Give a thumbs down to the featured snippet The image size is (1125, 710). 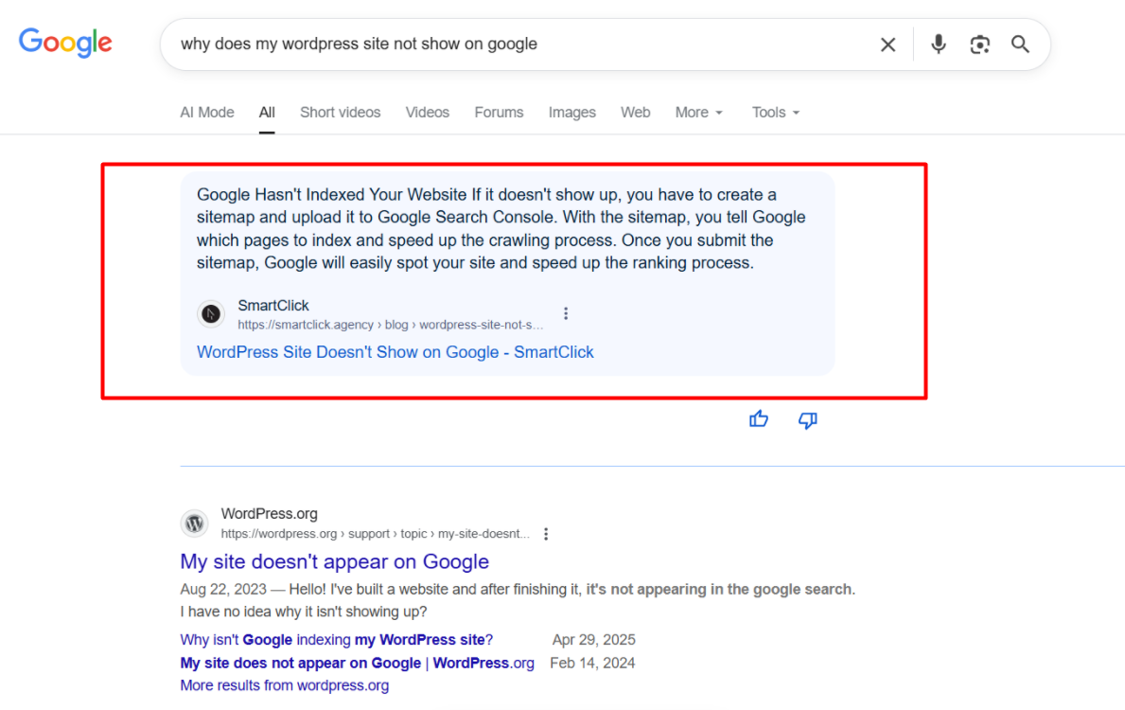(x=807, y=419)
